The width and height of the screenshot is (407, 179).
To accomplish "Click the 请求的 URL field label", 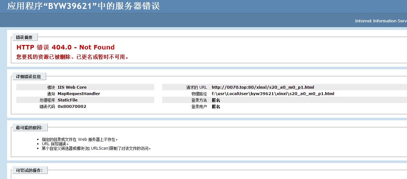I will tap(197, 87).
